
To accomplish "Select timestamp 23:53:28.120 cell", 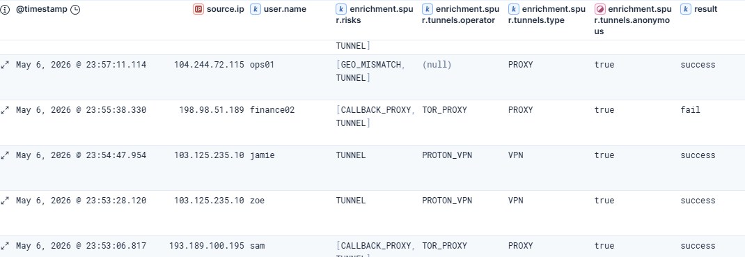I will (x=81, y=201).
